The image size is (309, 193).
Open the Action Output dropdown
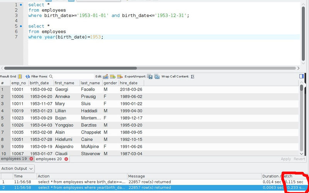[x=17, y=169]
